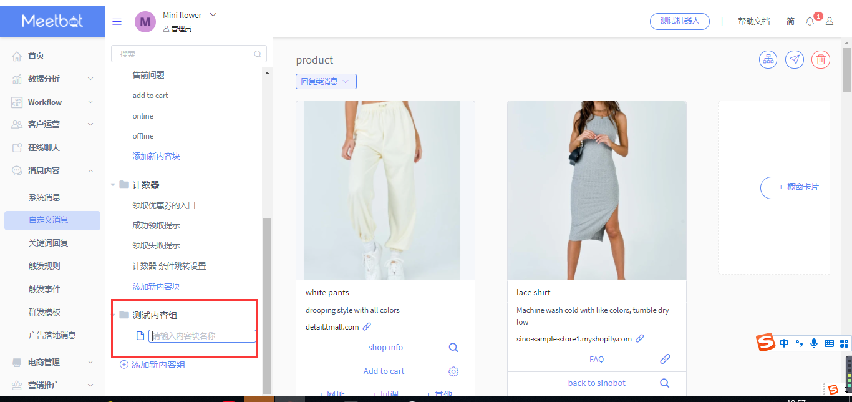The image size is (852, 402).
Task: Click the 测试机器人 button
Action: (x=680, y=21)
